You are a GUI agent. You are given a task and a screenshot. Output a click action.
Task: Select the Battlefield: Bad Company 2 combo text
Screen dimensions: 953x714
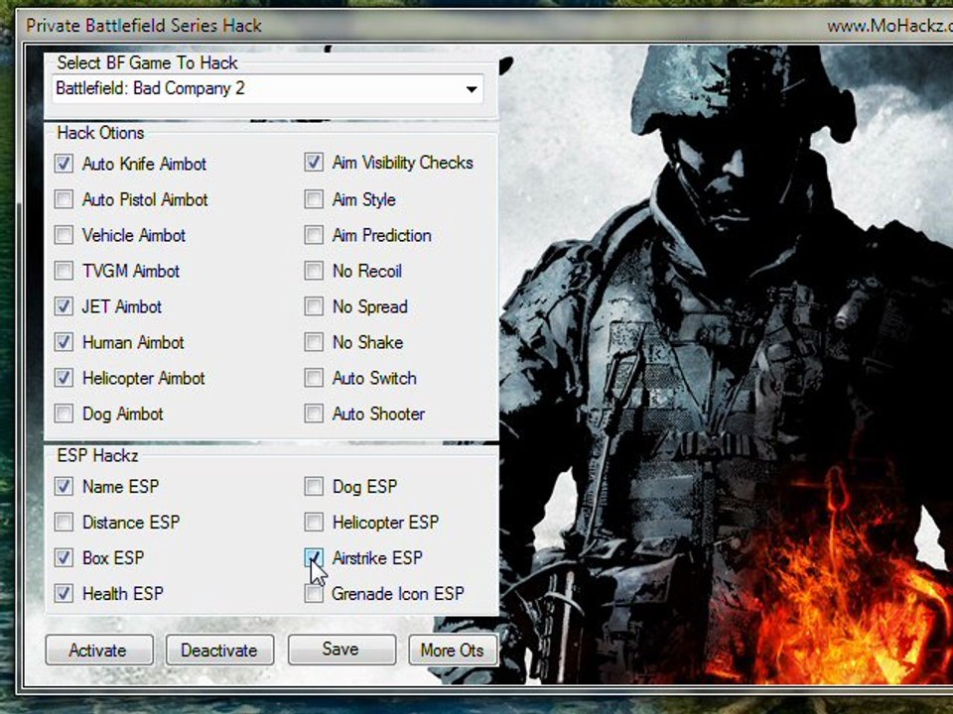tap(151, 88)
